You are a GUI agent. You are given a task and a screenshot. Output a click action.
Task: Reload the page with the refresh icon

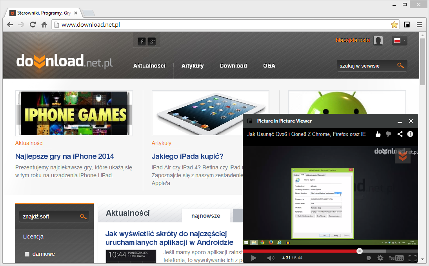tap(33, 25)
